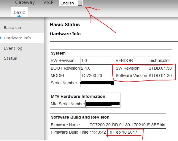The height and width of the screenshot is (141, 178).
Task: Open the Event log page
Action: pyautogui.click(x=13, y=48)
